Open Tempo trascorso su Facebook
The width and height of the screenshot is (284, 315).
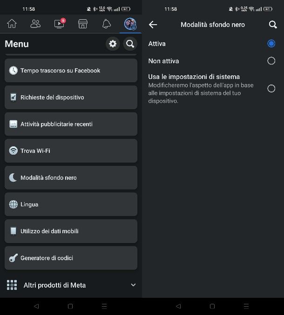[x=71, y=71]
